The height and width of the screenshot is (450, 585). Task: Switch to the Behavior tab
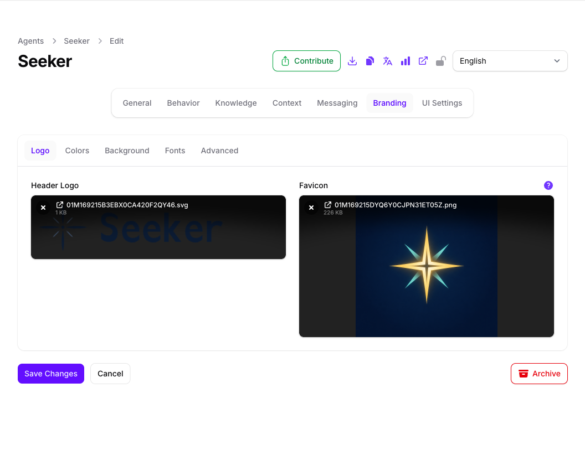183,104
